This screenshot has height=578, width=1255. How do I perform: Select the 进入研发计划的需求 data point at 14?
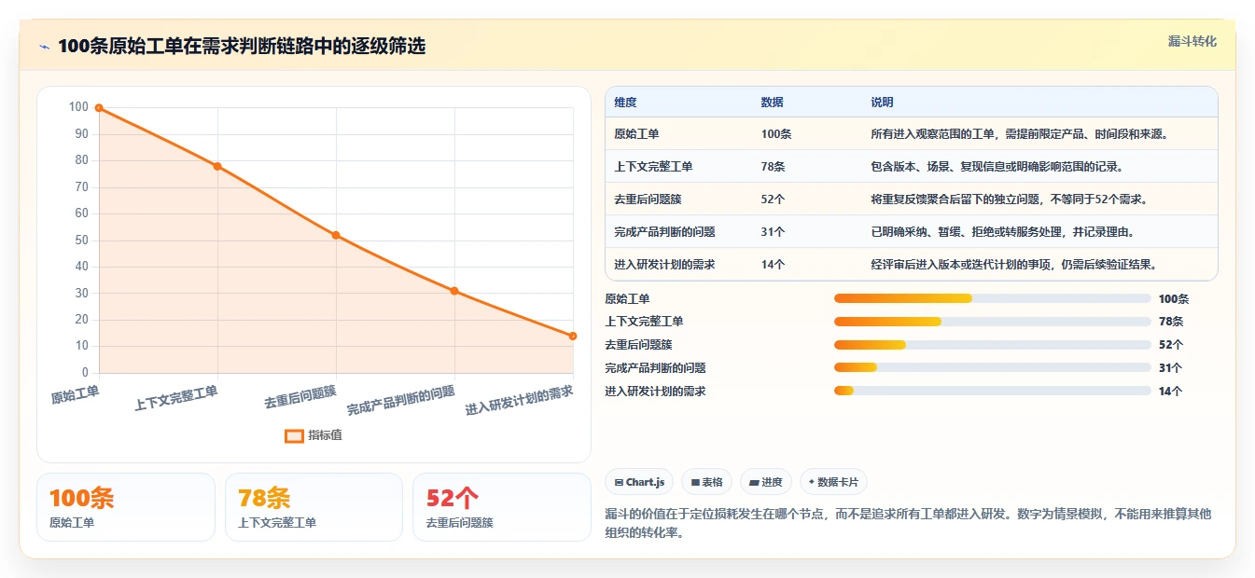573,336
